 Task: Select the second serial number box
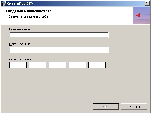(x=38, y=65)
